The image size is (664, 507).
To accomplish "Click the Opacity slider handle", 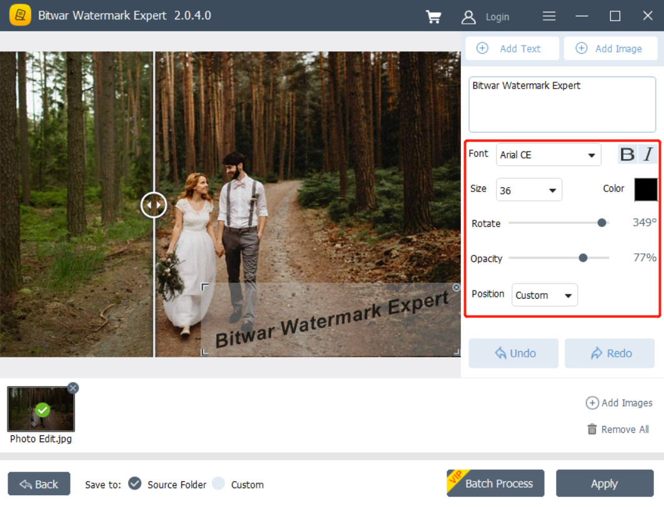I will click(583, 258).
